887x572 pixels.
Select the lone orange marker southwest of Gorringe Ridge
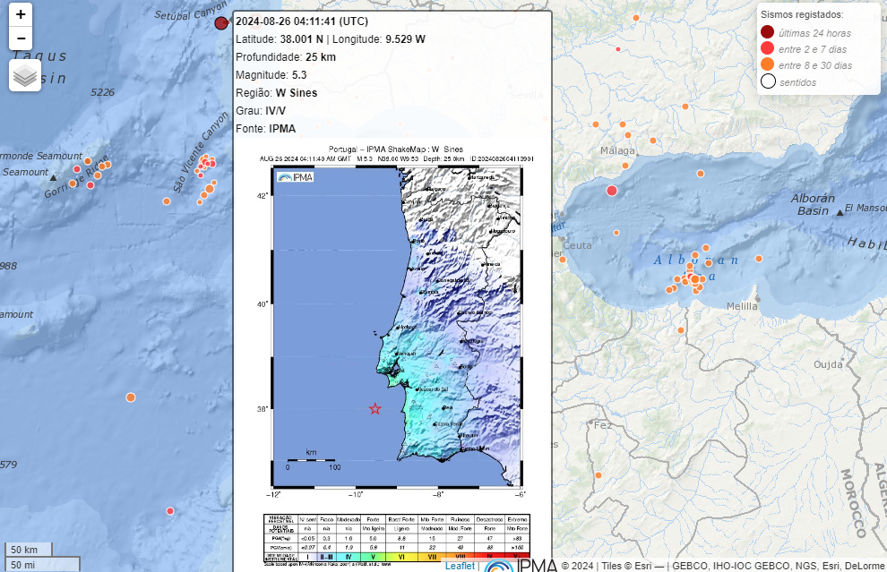click(131, 397)
